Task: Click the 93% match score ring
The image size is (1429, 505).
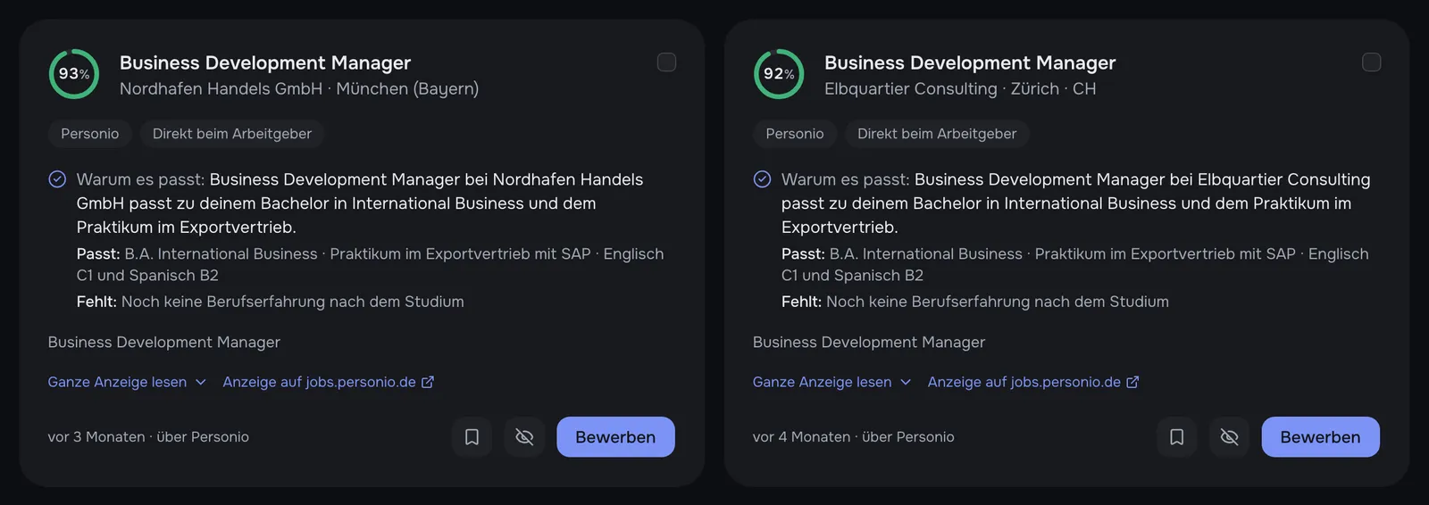Action: tap(74, 74)
